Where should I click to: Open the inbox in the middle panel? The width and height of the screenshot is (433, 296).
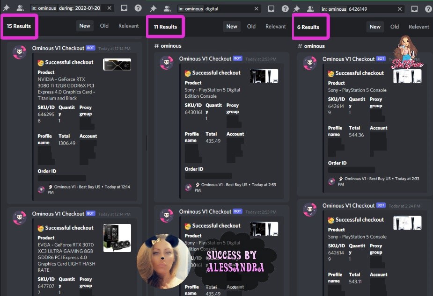pyautogui.click(x=271, y=8)
